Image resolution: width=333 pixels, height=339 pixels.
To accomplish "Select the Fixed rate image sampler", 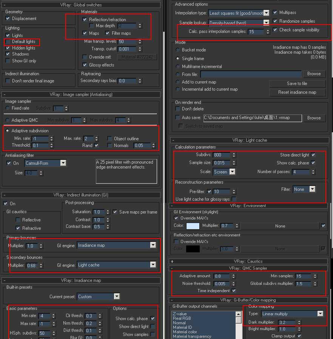I will point(8,108).
